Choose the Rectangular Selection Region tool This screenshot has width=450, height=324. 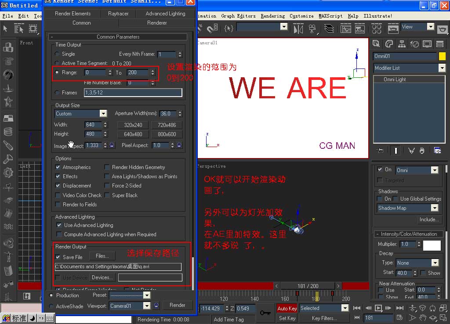[x=33, y=29]
